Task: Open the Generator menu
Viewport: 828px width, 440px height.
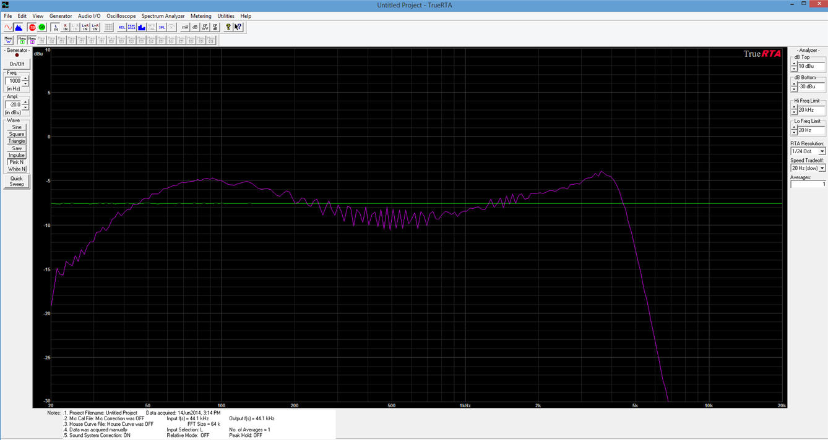Action: [x=61, y=16]
